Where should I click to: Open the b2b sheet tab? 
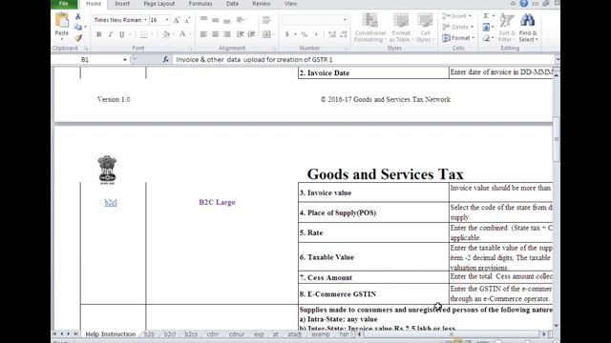[x=149, y=334]
